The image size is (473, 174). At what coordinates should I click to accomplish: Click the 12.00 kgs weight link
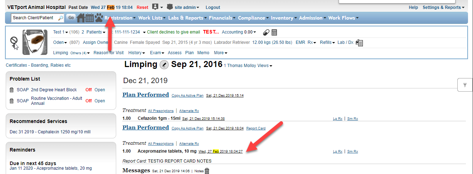click(x=273, y=42)
